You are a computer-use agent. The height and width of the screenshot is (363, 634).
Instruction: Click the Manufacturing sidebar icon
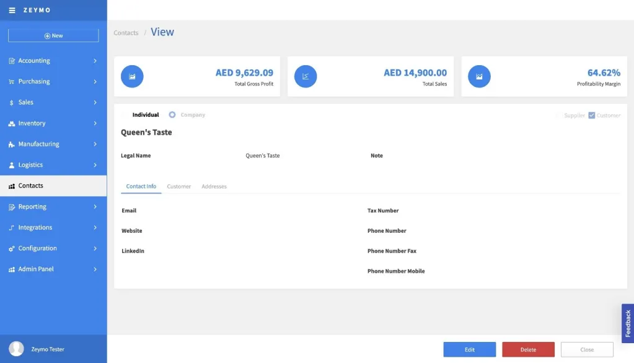tap(11, 145)
